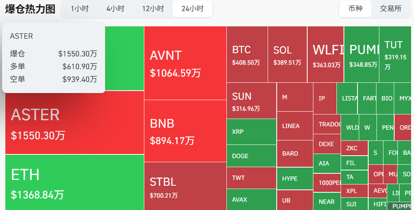Click the SUN $316.96万 tile
The height and width of the screenshot is (210, 414).
pos(251,101)
